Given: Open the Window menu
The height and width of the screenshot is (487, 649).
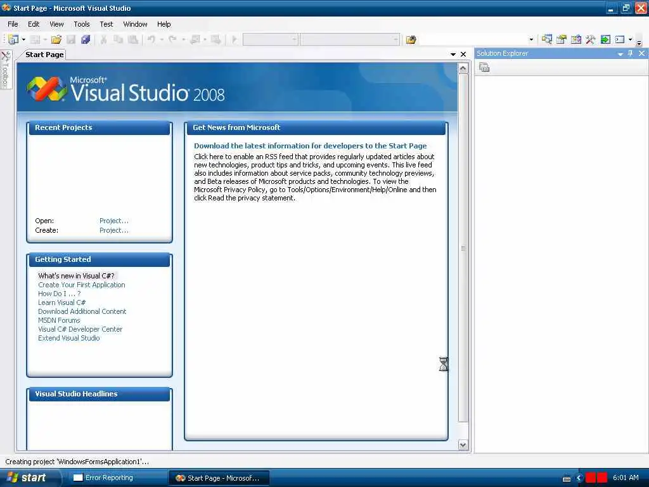Looking at the screenshot, I should click(136, 24).
